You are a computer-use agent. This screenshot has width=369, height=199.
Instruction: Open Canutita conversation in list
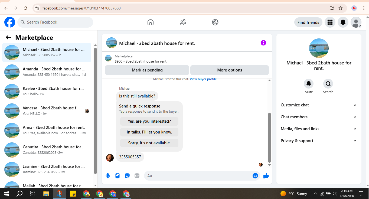pos(47,150)
